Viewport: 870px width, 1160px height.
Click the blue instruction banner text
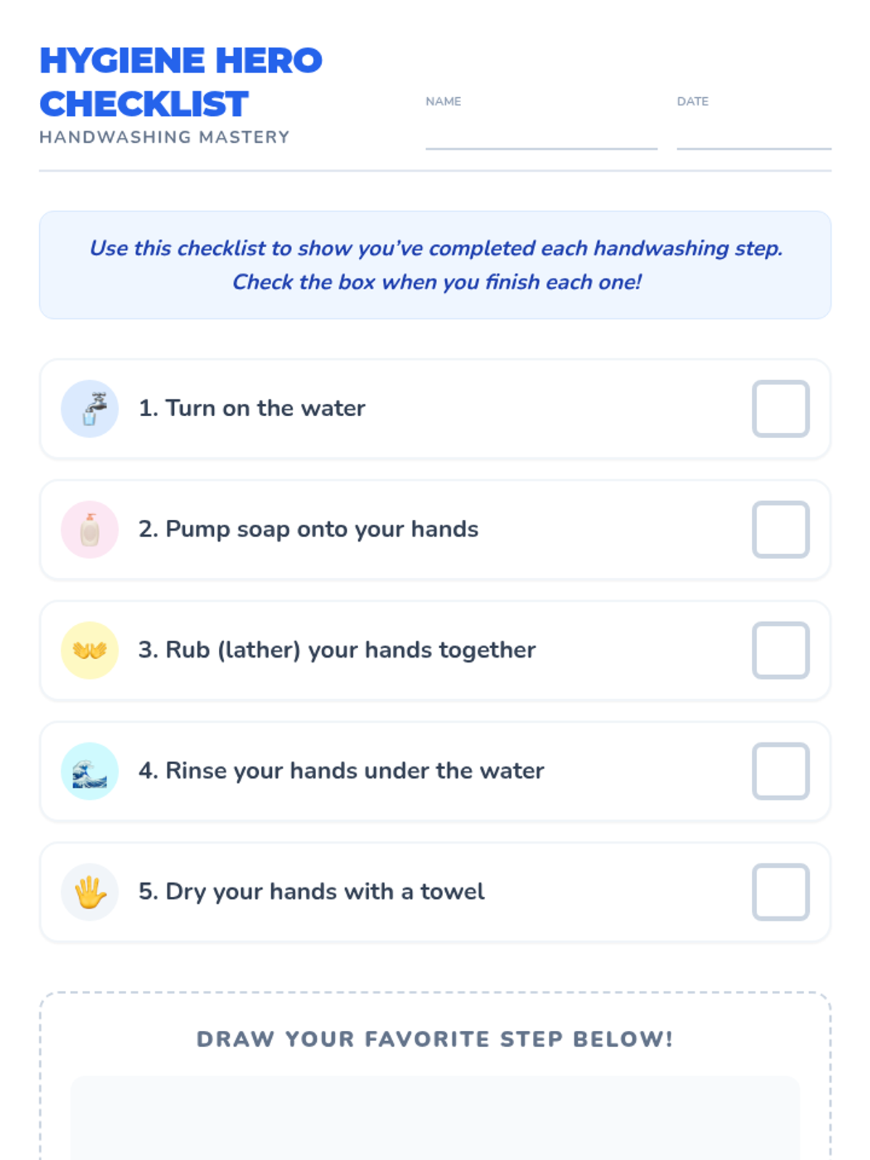pos(436,265)
